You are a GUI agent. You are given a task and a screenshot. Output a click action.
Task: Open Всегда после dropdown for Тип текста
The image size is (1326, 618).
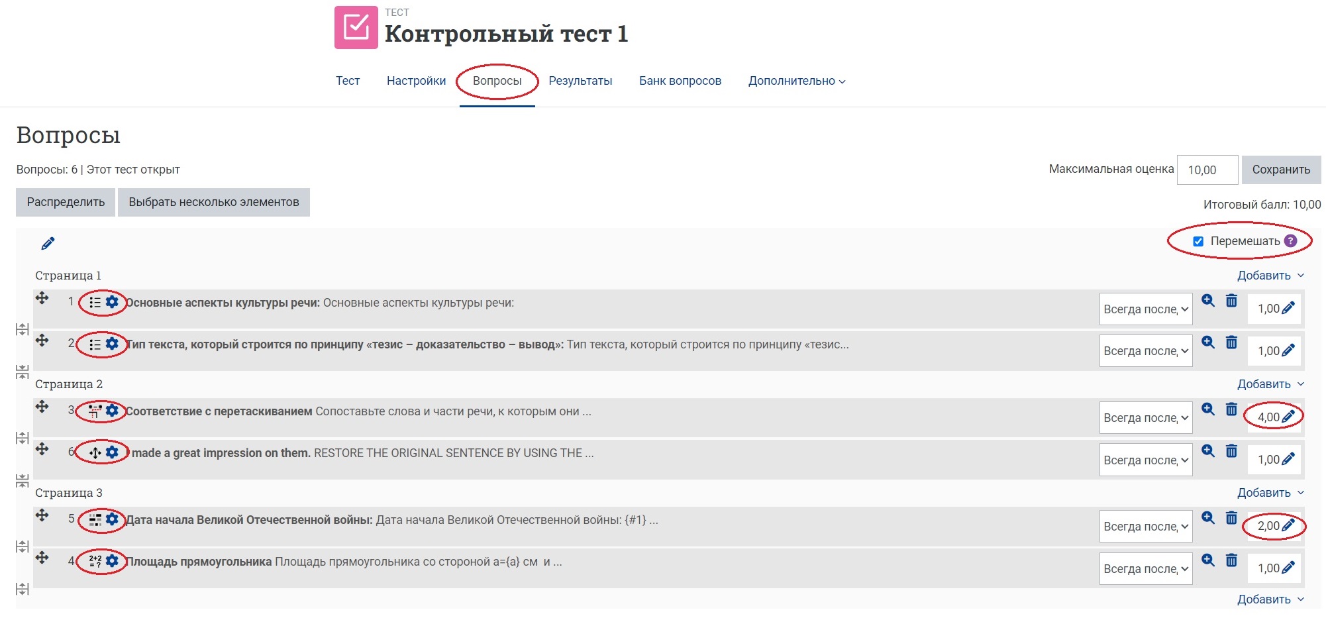pyautogui.click(x=1146, y=351)
